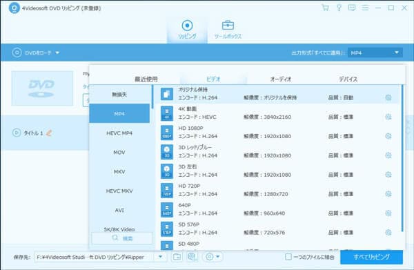Edit タイトル 1 name with pencil icon
This screenshot has height=270, width=414.
click(x=49, y=133)
